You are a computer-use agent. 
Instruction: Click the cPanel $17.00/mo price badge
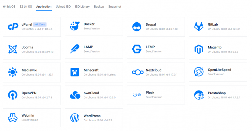point(40,24)
